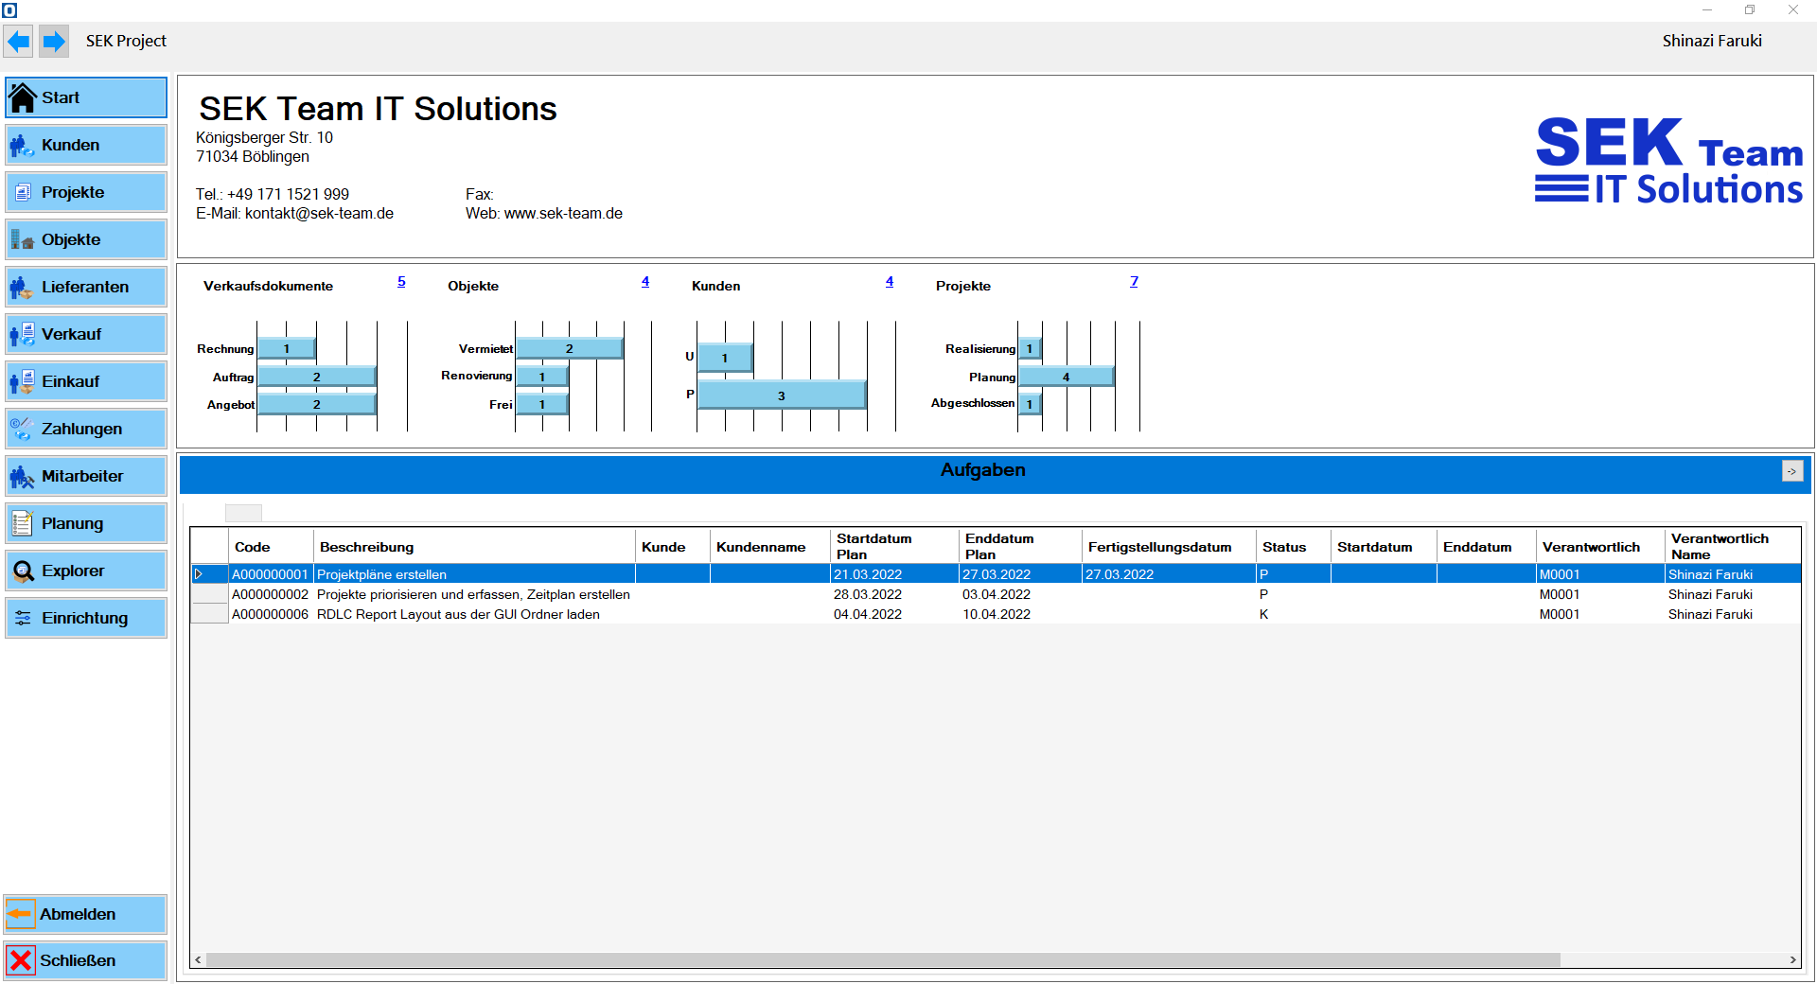This screenshot has height=984, width=1817.
Task: Click the Startdatum Plan column header
Action: [x=895, y=547]
